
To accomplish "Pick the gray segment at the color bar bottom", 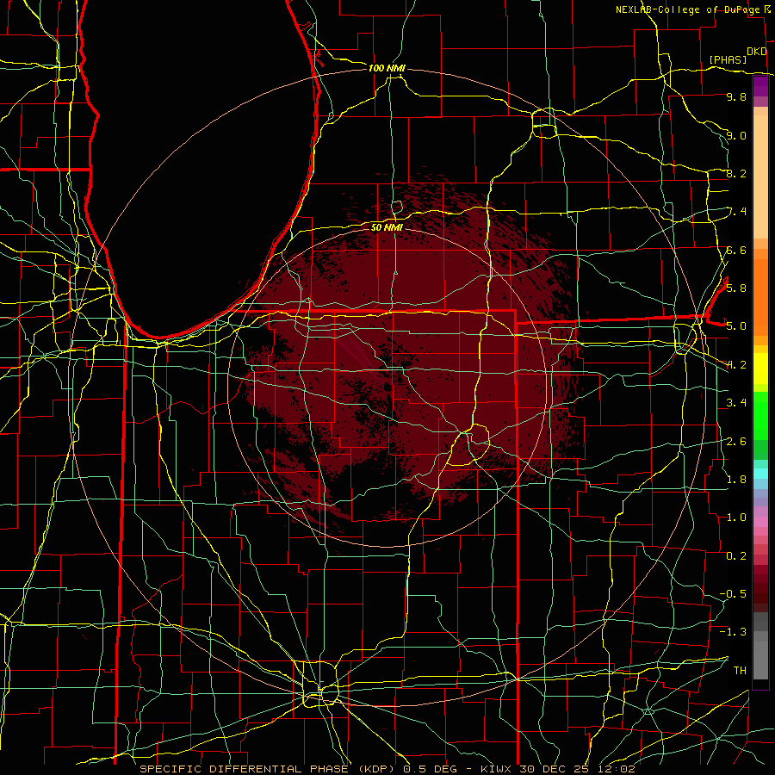I will tap(760, 660).
